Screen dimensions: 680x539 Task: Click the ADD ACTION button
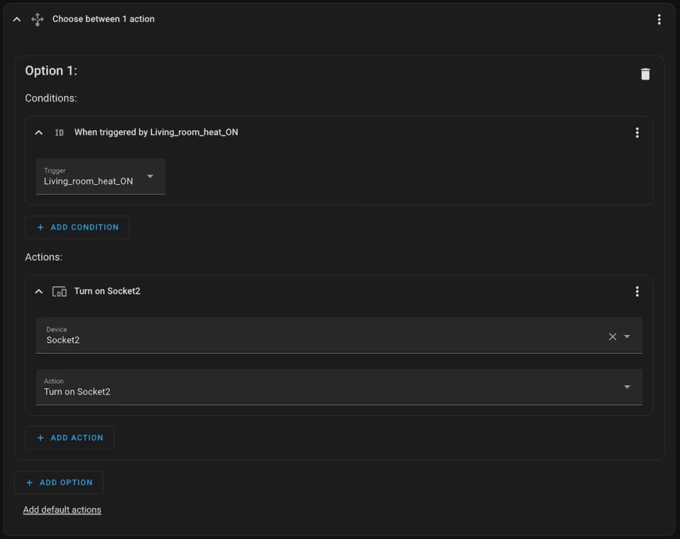coord(70,437)
